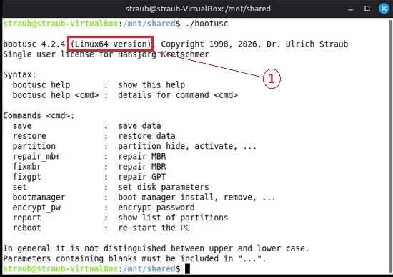Click the 'Single user license for Hansjorg Kretschmer' line
This screenshot has width=393, height=277.
pos(106,54)
